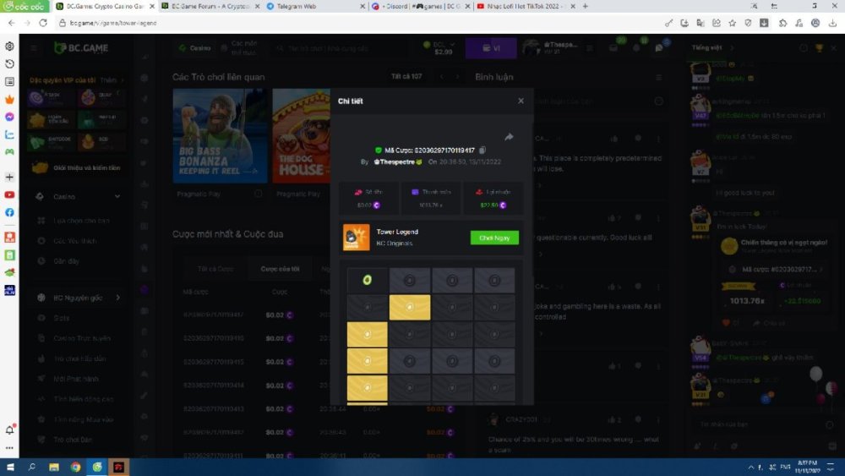The width and height of the screenshot is (845, 476).
Task: Open YouTube shortcut in browser sidebar
Action: [9, 194]
